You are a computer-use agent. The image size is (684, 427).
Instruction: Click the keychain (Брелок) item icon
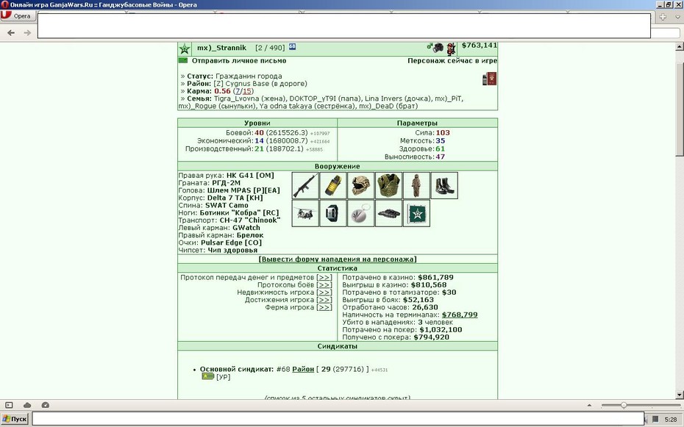361,213
